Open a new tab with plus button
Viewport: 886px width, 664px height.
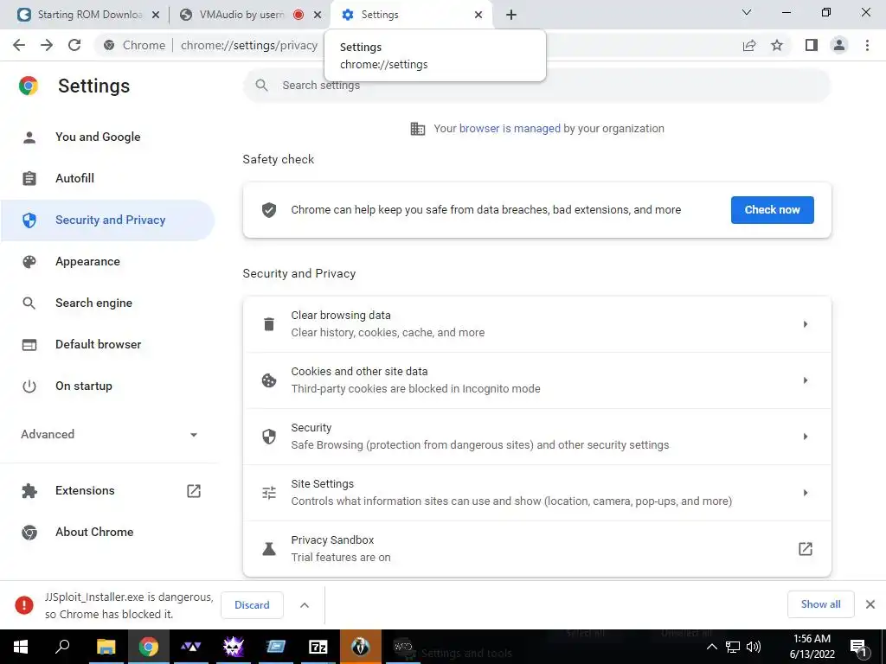click(x=510, y=15)
